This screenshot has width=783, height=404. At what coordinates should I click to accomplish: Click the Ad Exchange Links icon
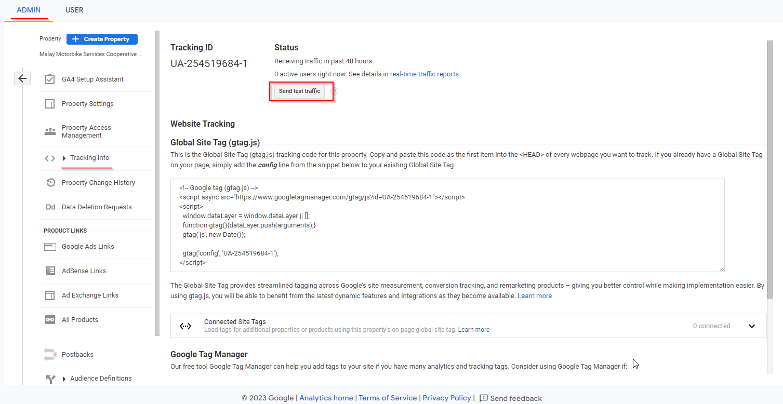click(50, 295)
